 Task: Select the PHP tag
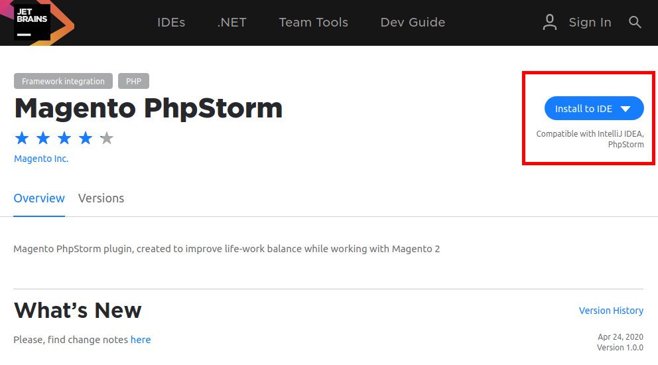(133, 81)
